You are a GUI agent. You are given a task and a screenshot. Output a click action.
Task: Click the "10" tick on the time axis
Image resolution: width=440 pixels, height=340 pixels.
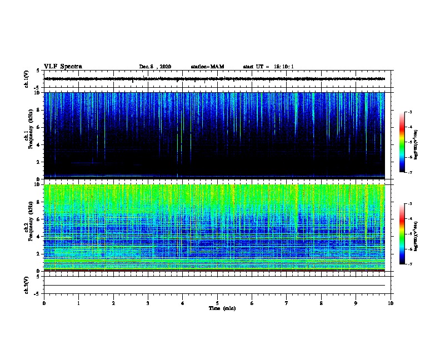[391, 303]
